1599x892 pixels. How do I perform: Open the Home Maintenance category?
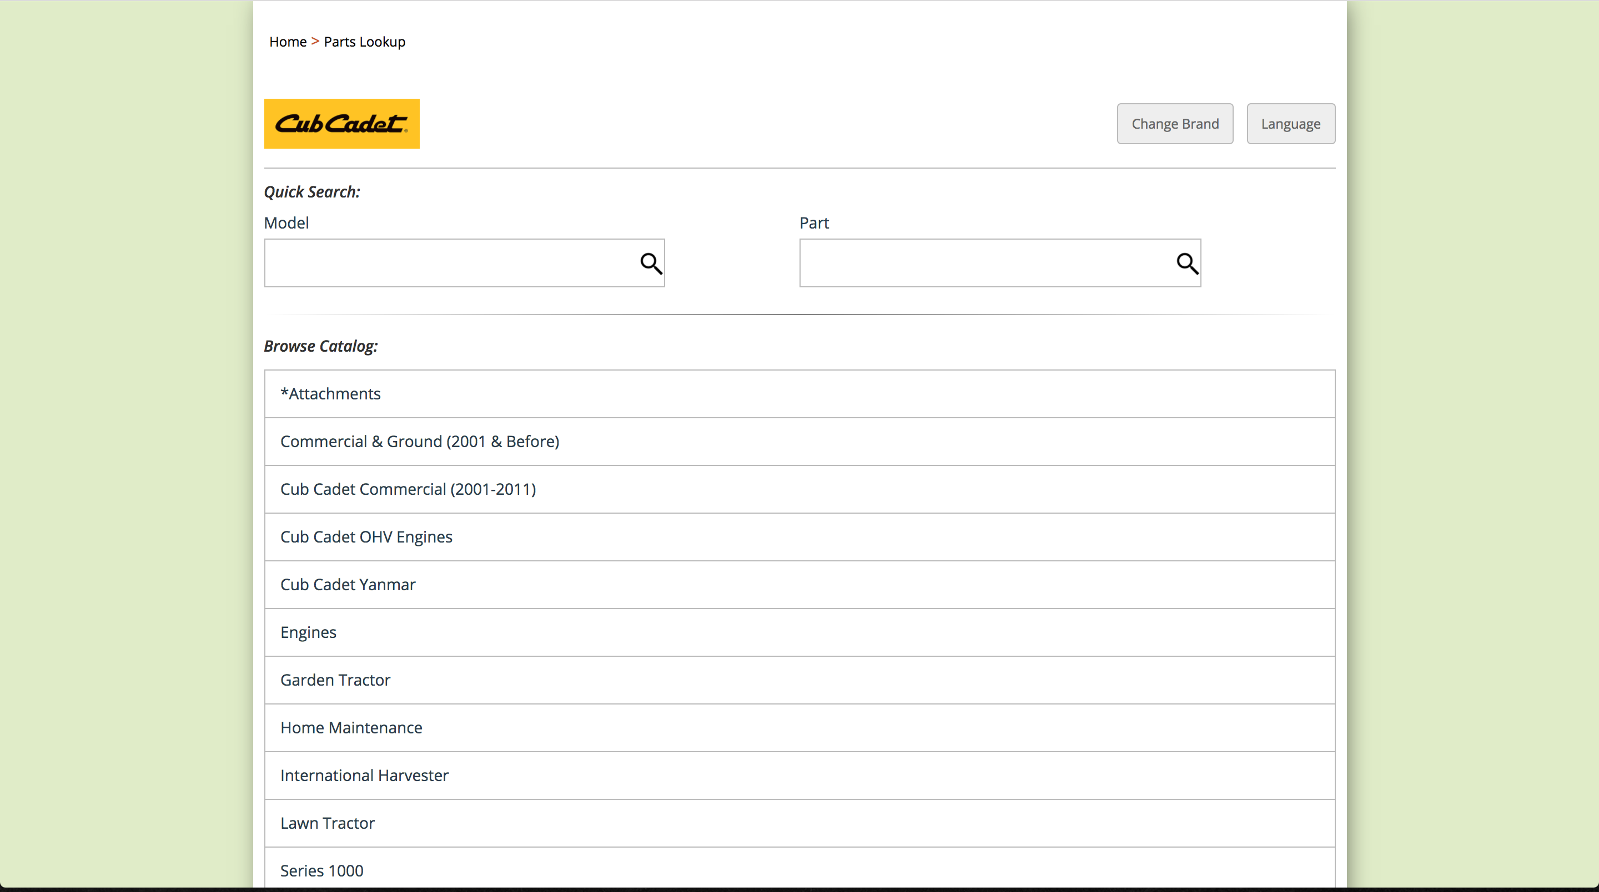[799, 728]
